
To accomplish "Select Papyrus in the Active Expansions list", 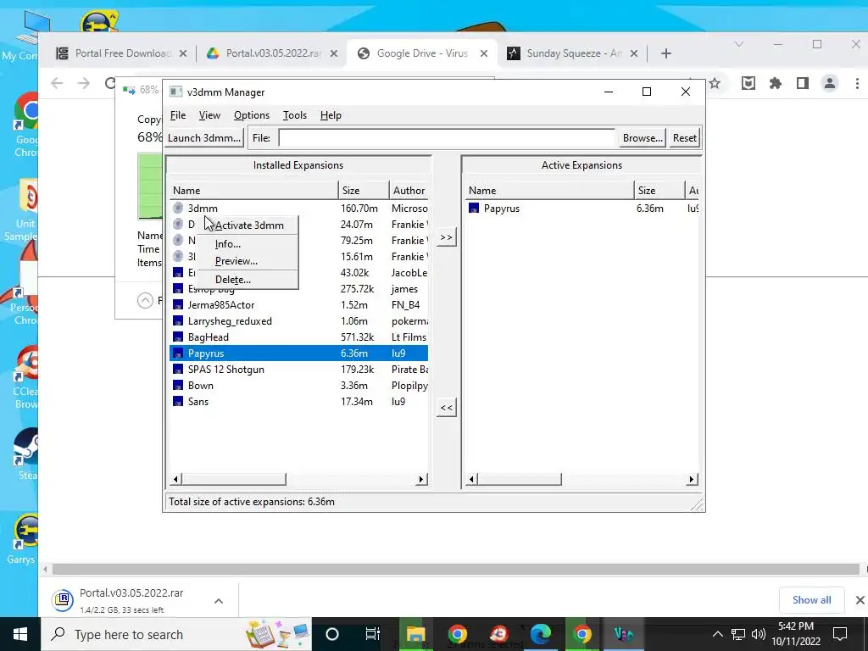I will point(581,209).
